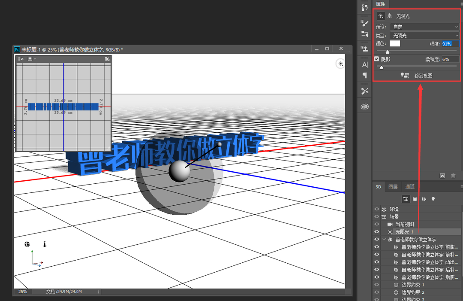Toggle visibility of 场景 item

point(377,217)
